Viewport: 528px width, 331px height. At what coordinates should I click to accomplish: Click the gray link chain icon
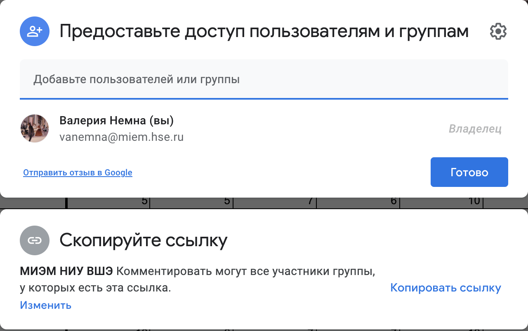pyautogui.click(x=35, y=240)
